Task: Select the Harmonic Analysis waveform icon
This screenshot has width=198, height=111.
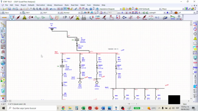Action: (x=37, y=18)
